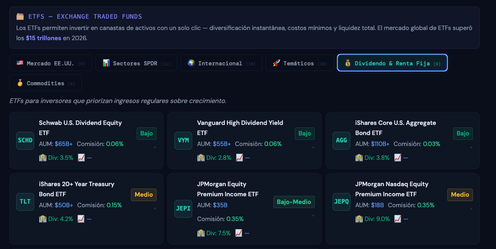496x249 pixels.
Task: Open the Mercado EE.UU. tab
Action: click(51, 63)
